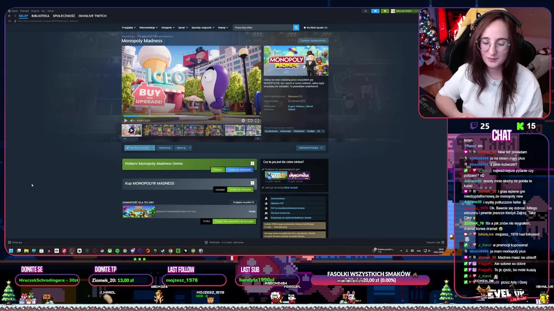Open the PowerWash Simulator 2 similar game
This screenshot has width=554, height=311.
click(276, 175)
